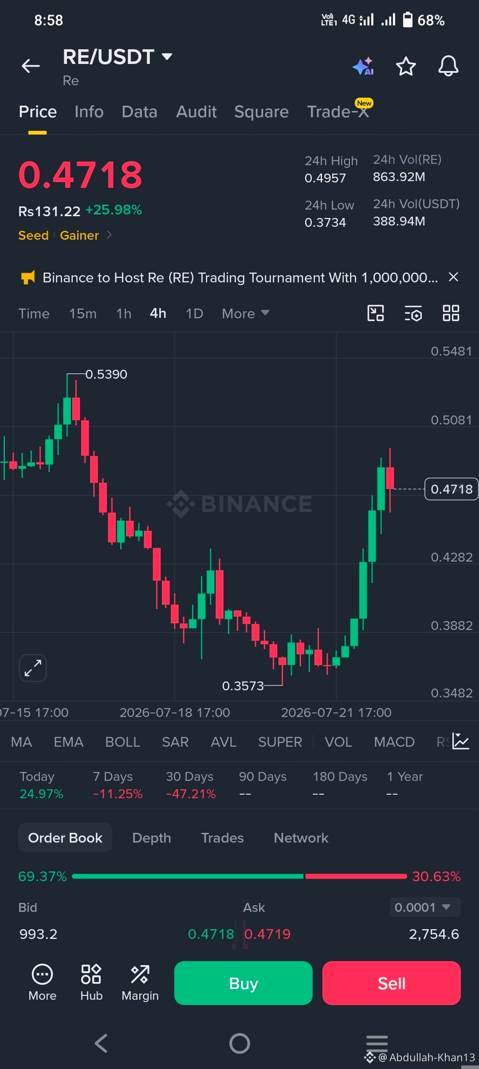Viewport: 479px width, 1069px height.
Task: Tap the Seed tag label
Action: click(x=33, y=235)
